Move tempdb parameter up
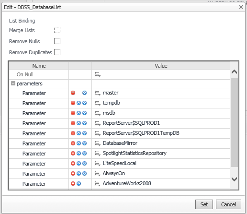This screenshot has height=214, width=247. pos(79,103)
